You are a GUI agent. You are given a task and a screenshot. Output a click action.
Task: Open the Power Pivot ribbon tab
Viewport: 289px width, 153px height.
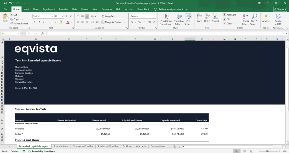pyautogui.click(x=143, y=9)
